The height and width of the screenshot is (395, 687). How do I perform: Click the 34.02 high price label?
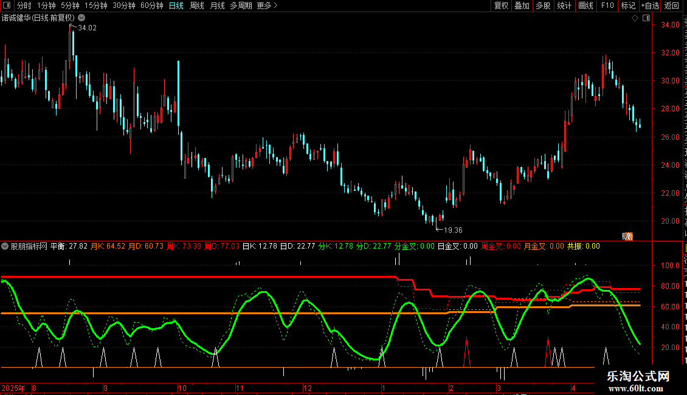[87, 28]
